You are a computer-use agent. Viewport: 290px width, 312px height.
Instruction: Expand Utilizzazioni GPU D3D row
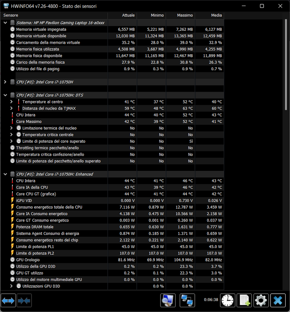[12, 286]
